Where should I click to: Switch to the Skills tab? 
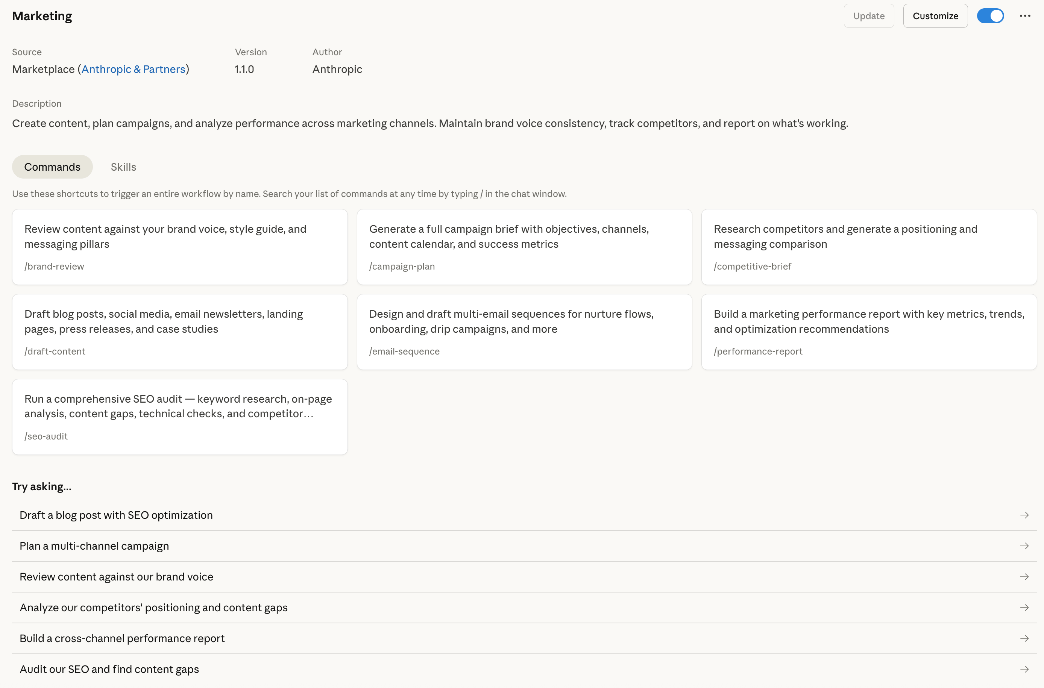click(x=123, y=167)
